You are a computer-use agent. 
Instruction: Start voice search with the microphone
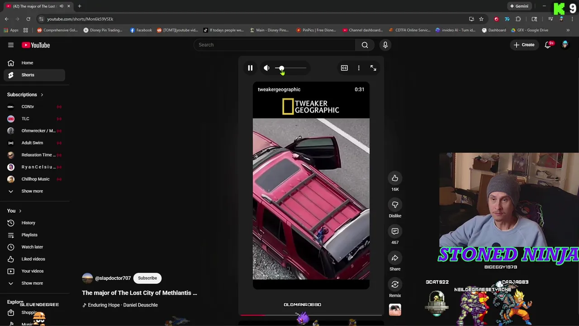(x=385, y=45)
